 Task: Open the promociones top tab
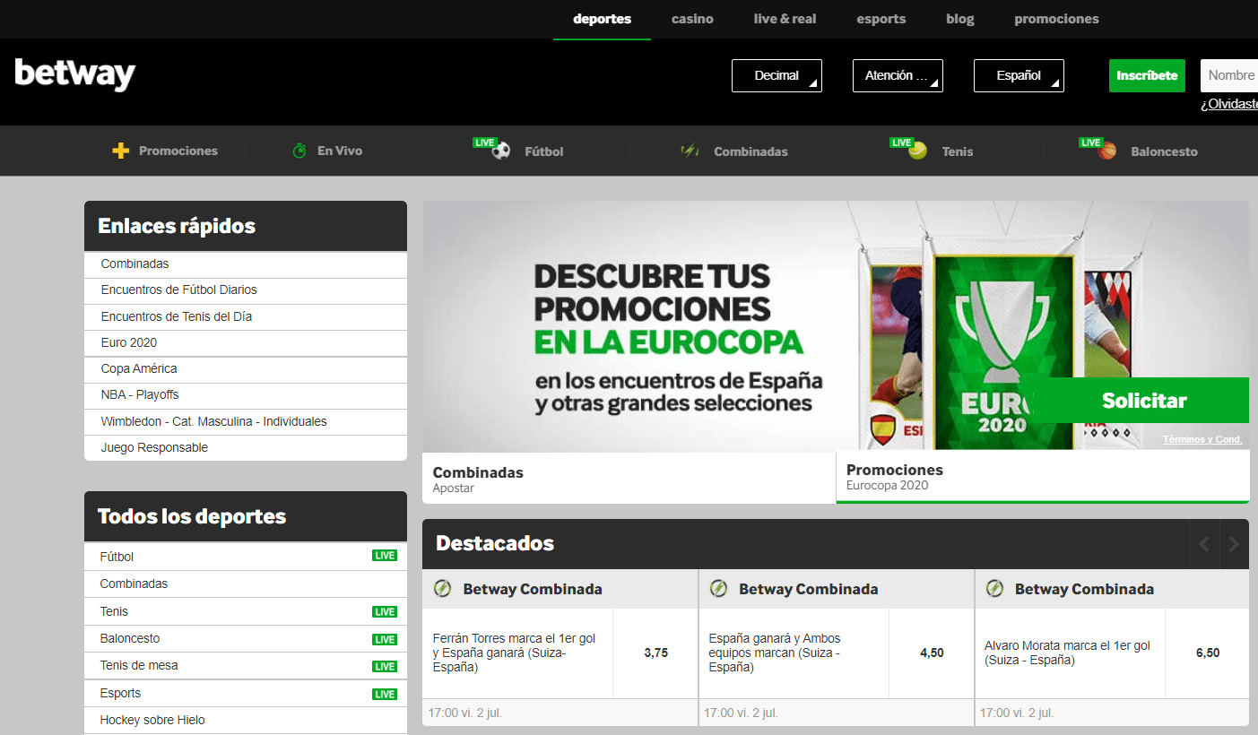[x=1056, y=19]
